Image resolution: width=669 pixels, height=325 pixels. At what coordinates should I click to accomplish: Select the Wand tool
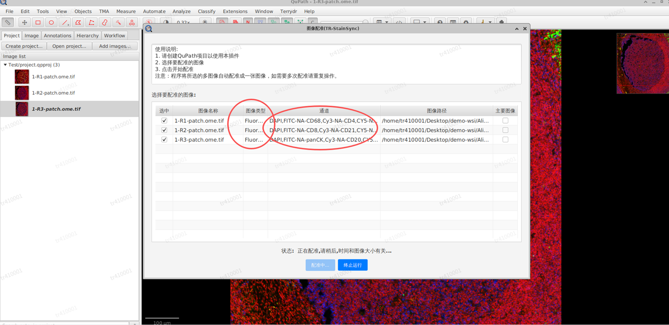pyautogui.click(x=118, y=22)
